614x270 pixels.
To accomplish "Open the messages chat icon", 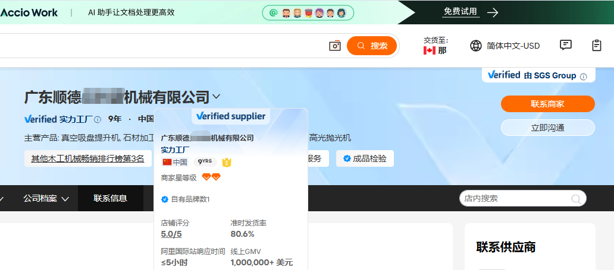I will [x=565, y=45].
